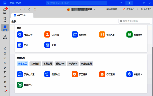Click the T-shaped tool icon in sidebar
153x96 pixels.
point(5,72)
